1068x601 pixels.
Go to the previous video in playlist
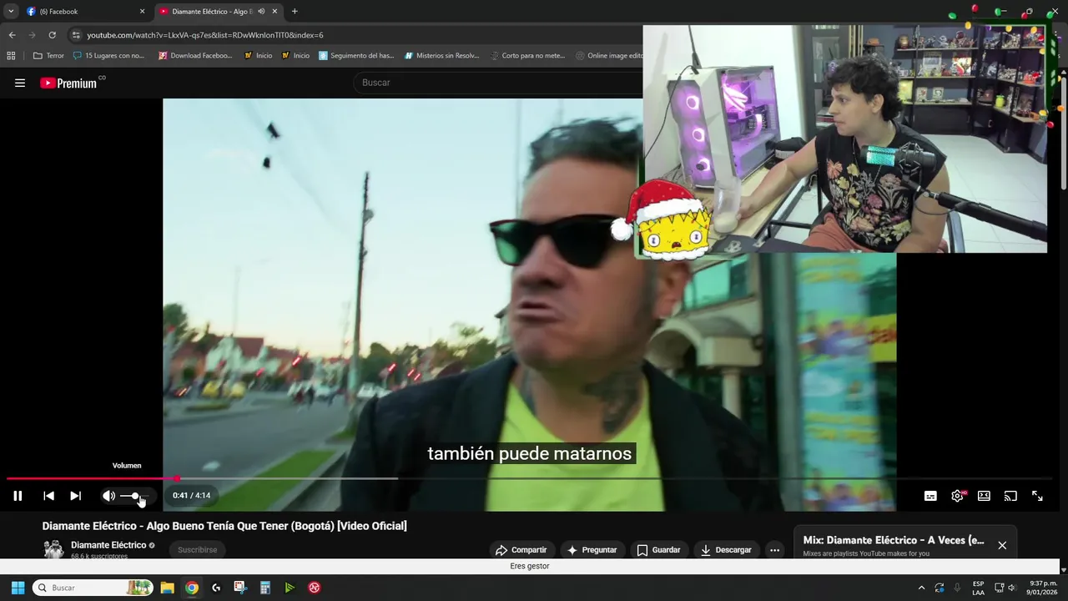(48, 496)
